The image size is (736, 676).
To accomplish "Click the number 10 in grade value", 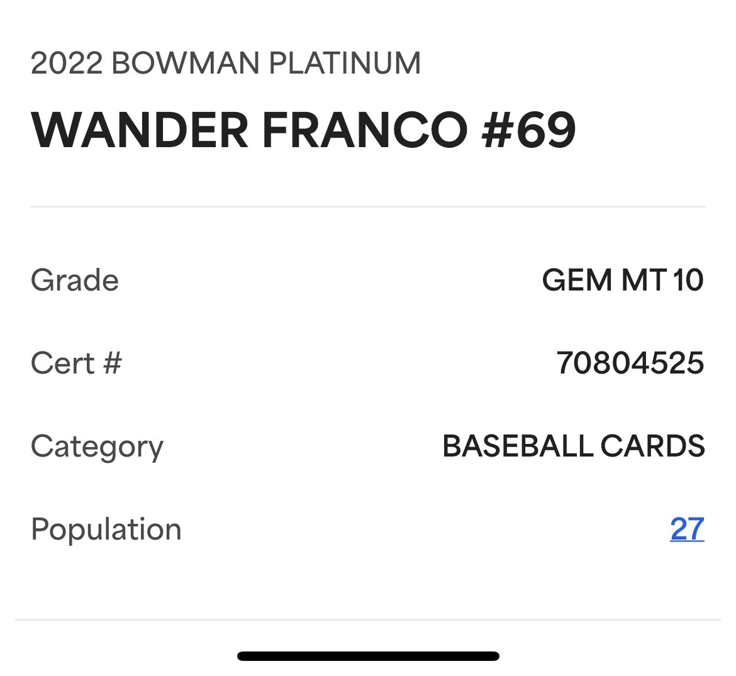I will (688, 280).
